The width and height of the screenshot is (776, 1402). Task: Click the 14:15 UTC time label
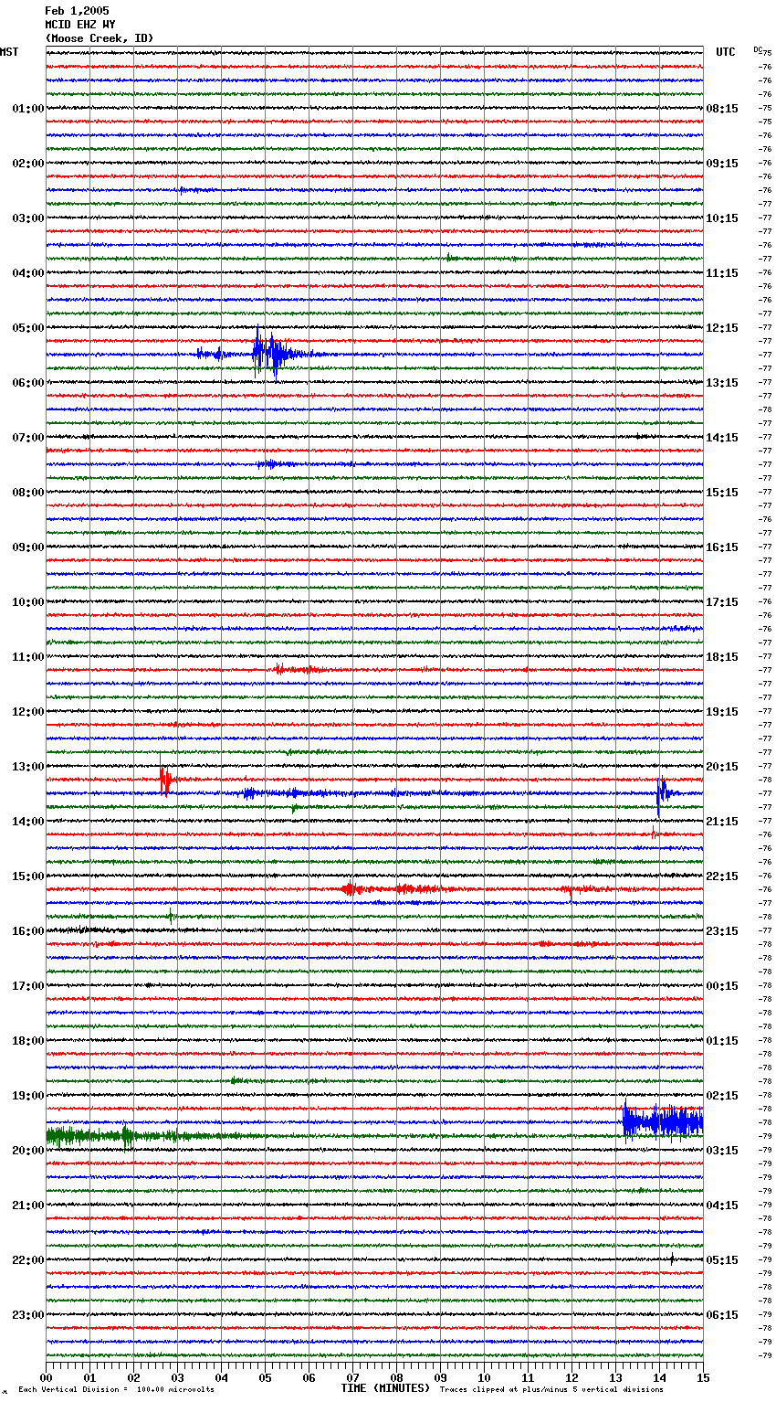[x=722, y=438]
